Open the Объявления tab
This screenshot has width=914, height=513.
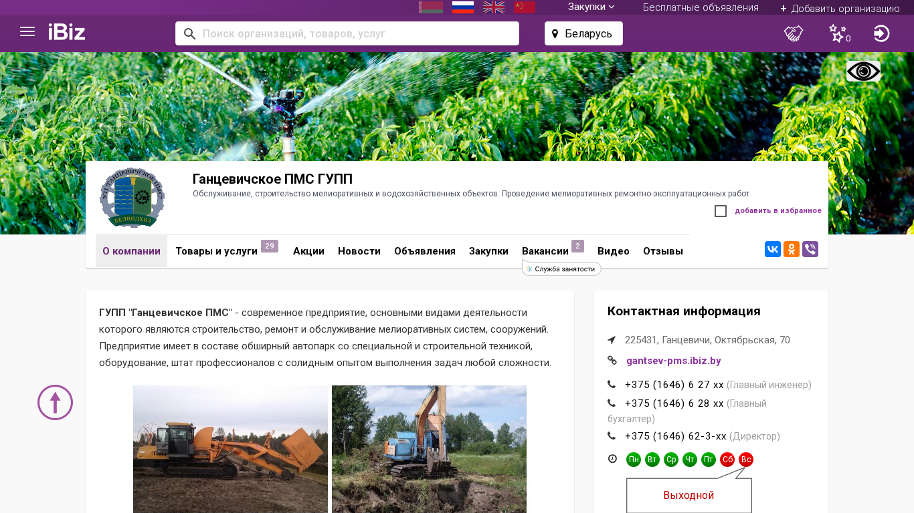(425, 251)
